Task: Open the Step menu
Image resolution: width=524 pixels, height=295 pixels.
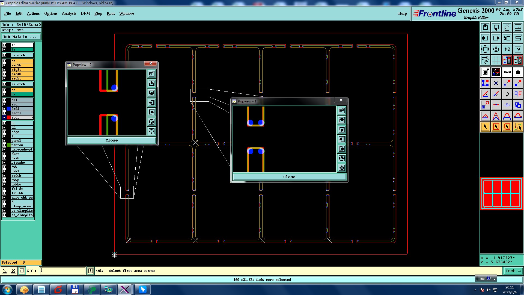Action: (x=98, y=13)
